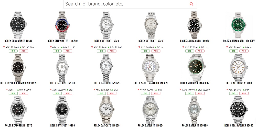View the Yacht-Master II 116689 watch image

151,67
